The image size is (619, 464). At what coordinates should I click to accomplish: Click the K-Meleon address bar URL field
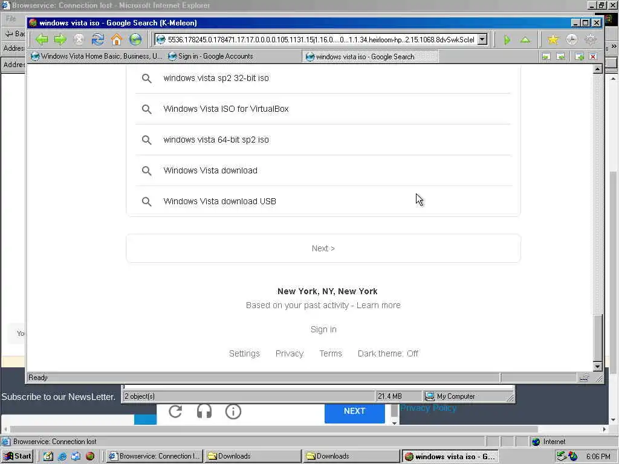click(320, 39)
